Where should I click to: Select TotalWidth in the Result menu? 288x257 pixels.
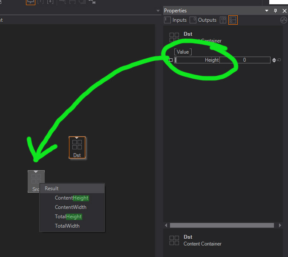coord(67,226)
